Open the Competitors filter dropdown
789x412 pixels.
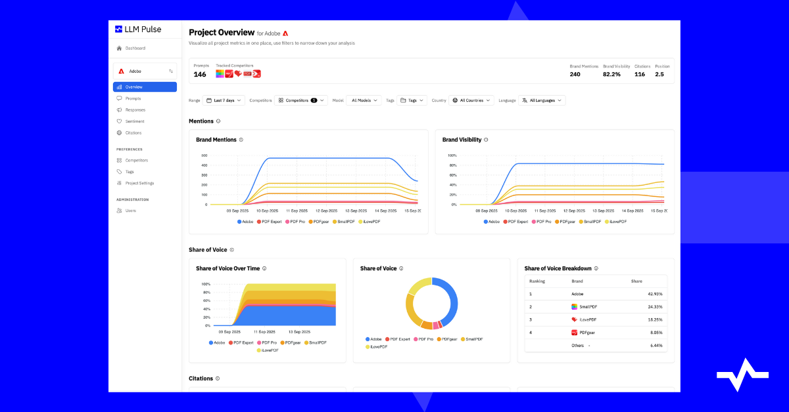(x=301, y=100)
